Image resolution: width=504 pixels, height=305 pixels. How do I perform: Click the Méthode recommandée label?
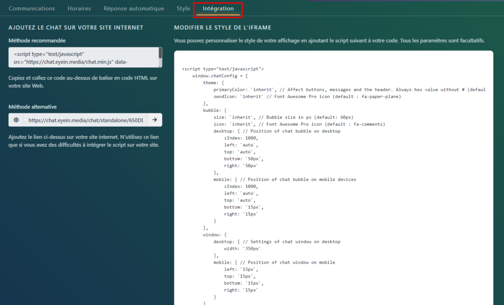[37, 40]
